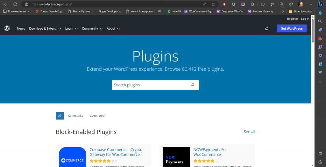Open NOWPayments For WooCommerce plugin link

pos(210,152)
